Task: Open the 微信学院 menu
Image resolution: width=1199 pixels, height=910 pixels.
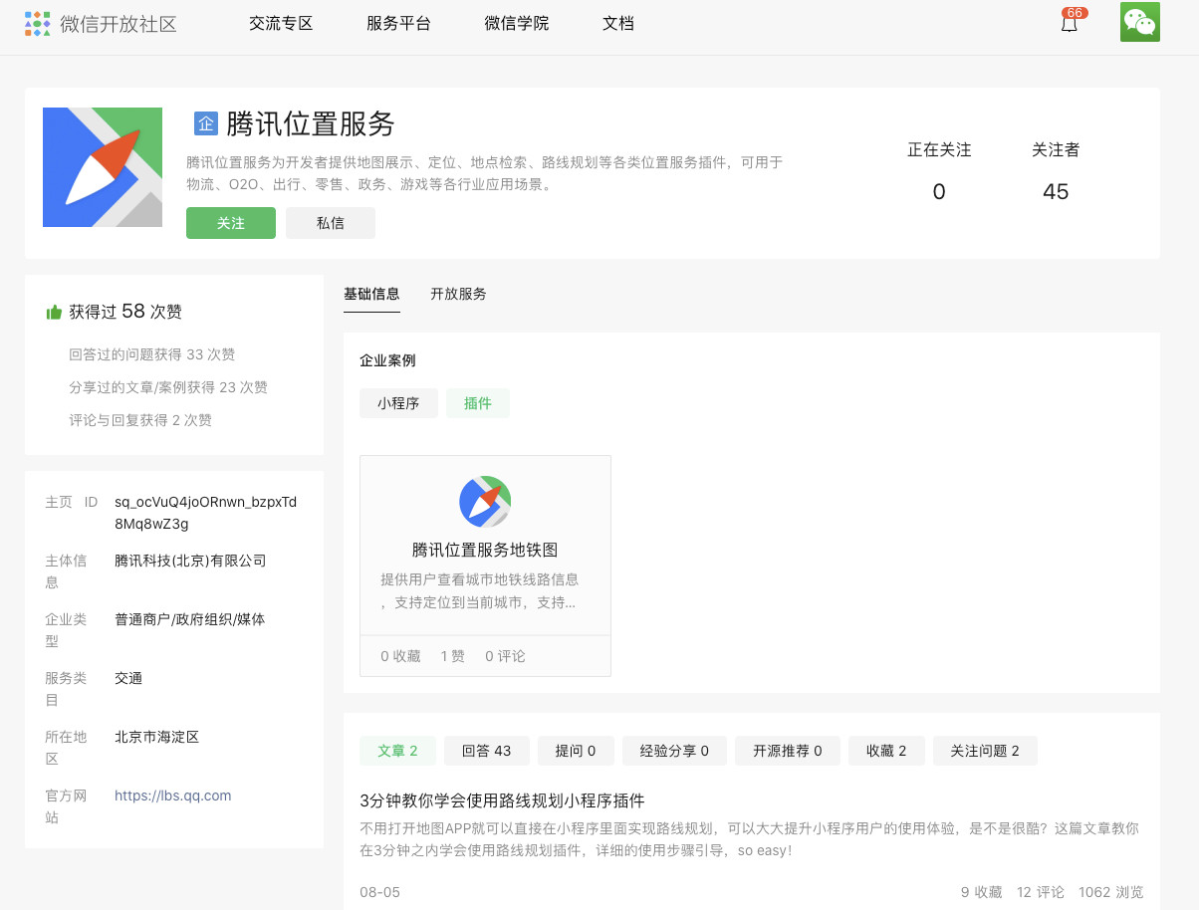Action: coord(516,23)
